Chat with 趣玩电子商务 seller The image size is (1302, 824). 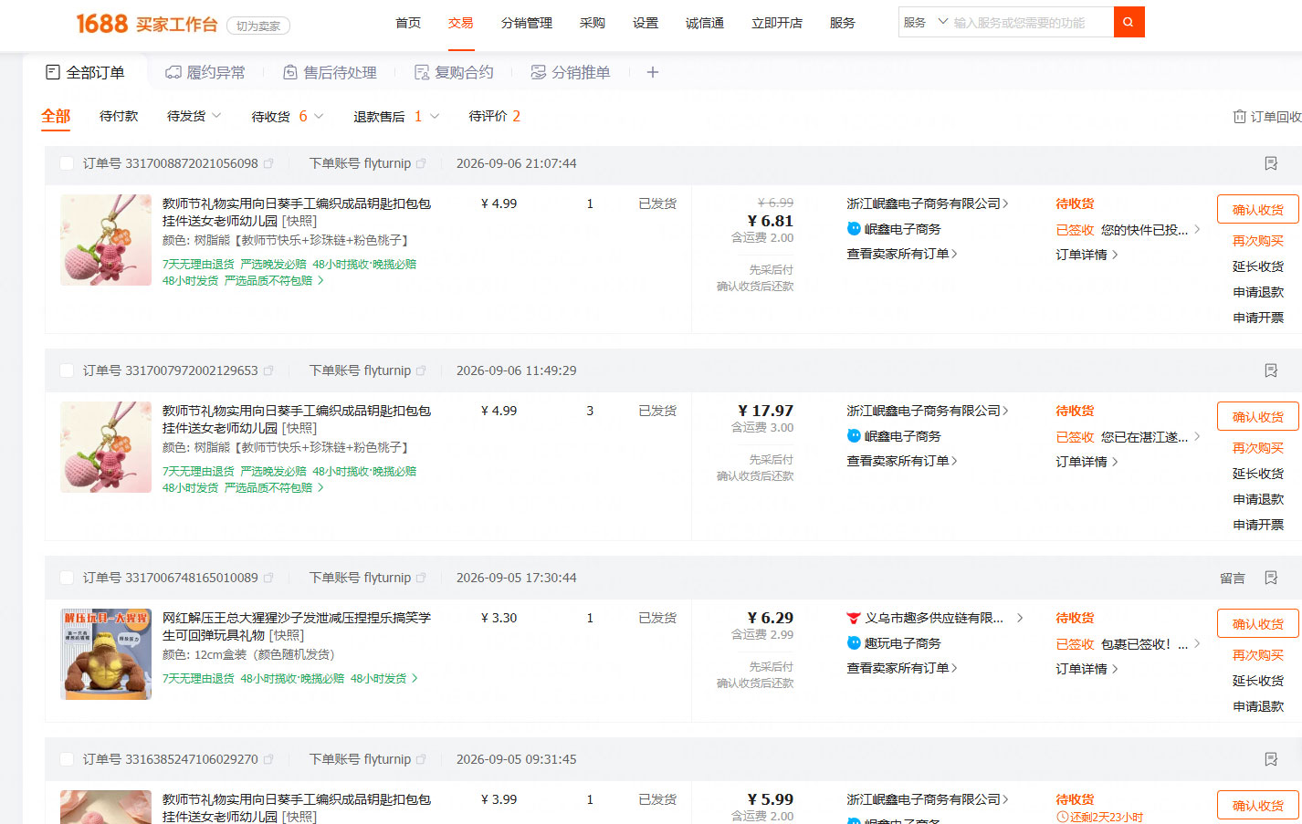pos(894,643)
